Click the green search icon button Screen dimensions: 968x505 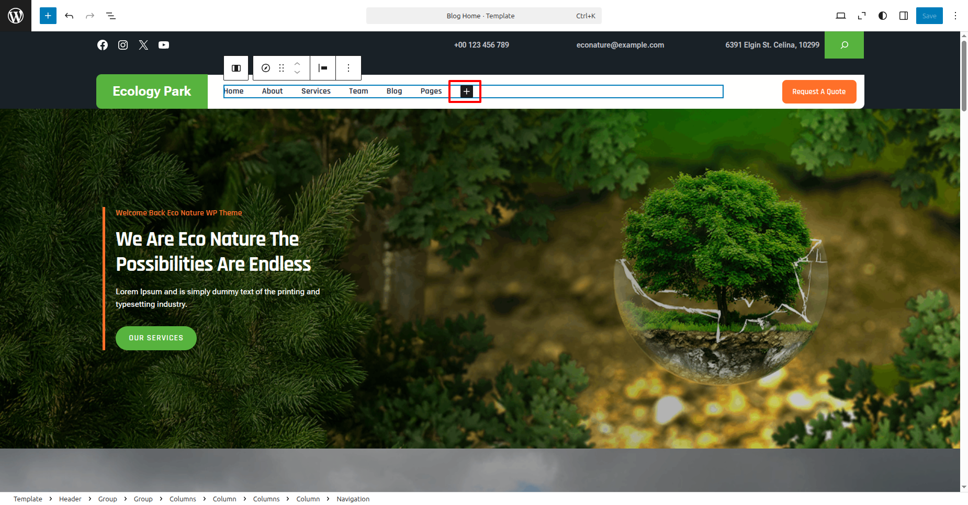pyautogui.click(x=844, y=45)
